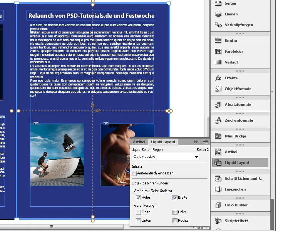Open the Objektformate panel icon
This screenshot has width=308, height=231.
(x=218, y=89)
